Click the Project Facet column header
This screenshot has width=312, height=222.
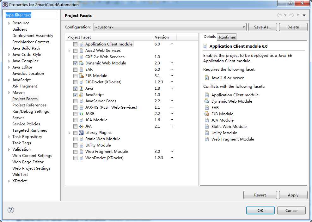point(109,37)
